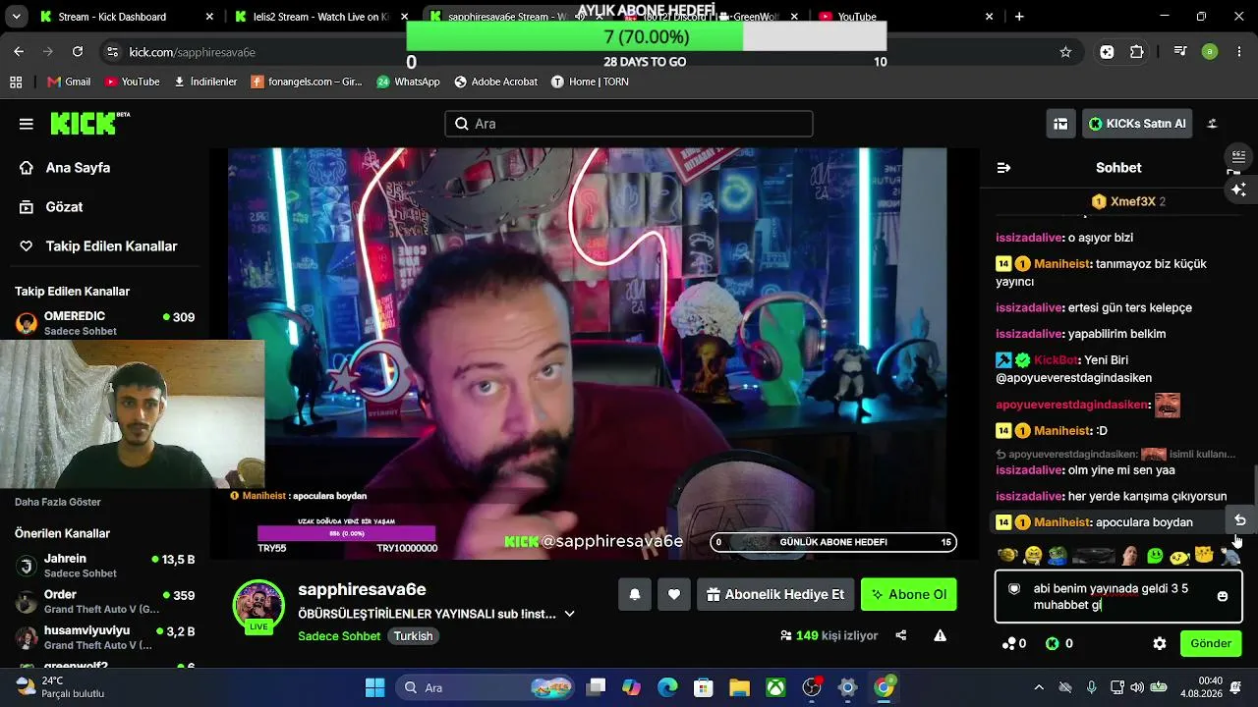Report the stream with warning icon
Image resolution: width=1258 pixels, height=707 pixels.
[941, 635]
